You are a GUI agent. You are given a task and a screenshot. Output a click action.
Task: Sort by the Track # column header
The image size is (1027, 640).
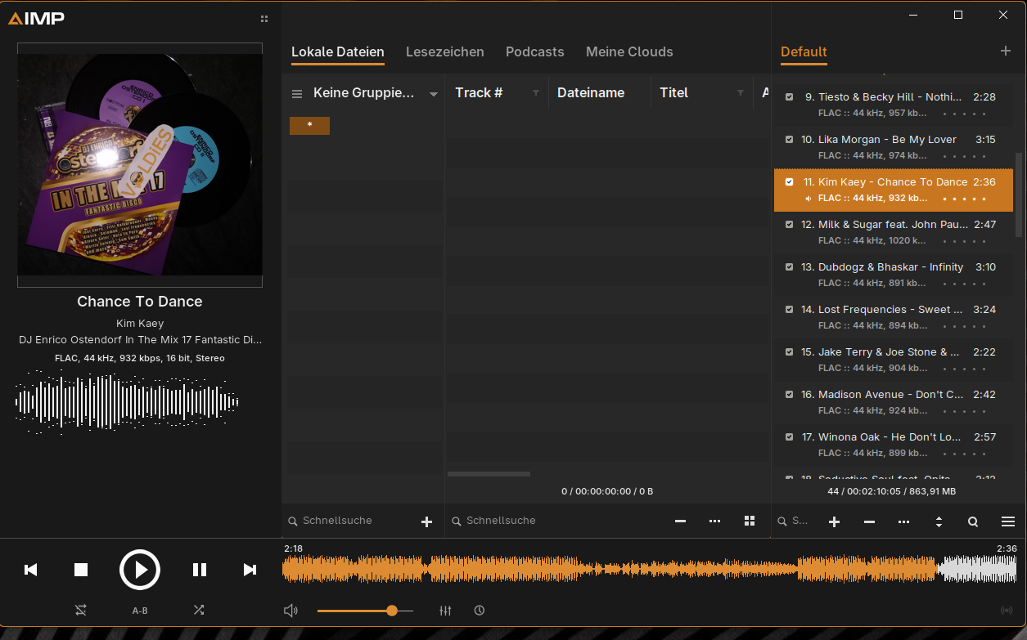point(479,92)
